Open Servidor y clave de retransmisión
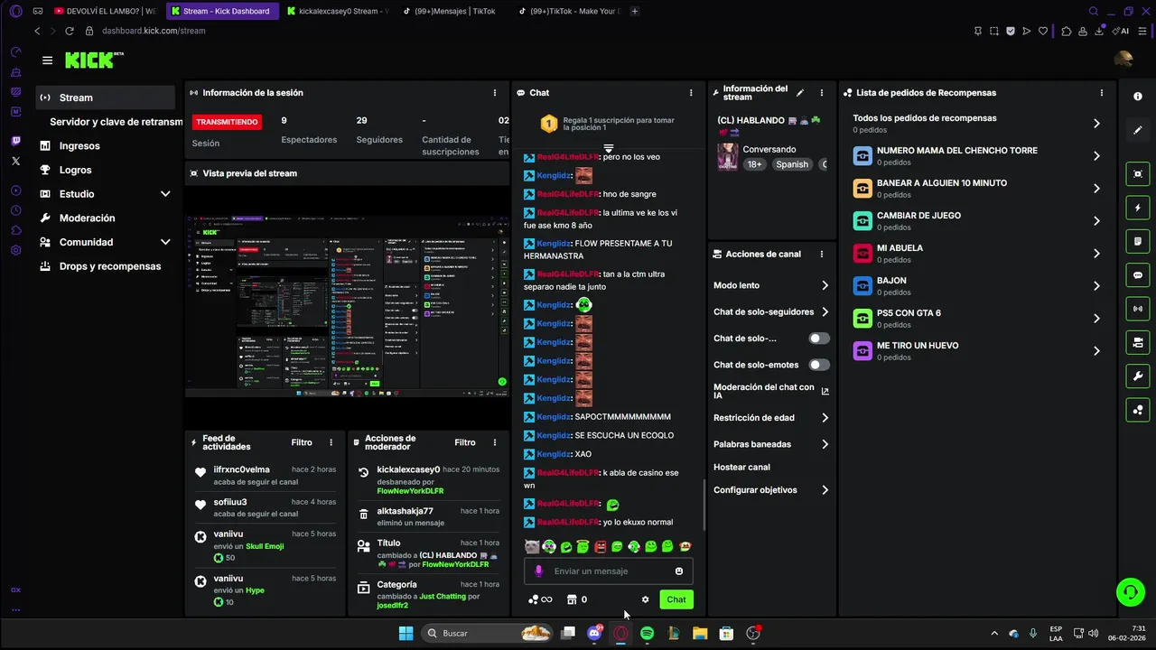This screenshot has height=650, width=1156. 116,122
